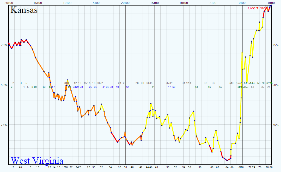Click play number 53 below the axis
The image size is (281, 172).
point(196,87)
